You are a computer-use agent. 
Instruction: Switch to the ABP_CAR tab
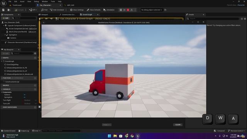pyautogui.click(x=70, y=5)
